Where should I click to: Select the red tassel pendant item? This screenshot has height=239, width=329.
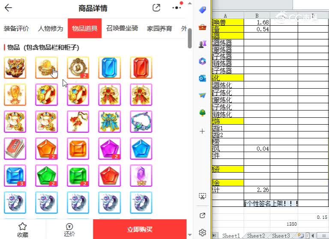(x=78, y=122)
